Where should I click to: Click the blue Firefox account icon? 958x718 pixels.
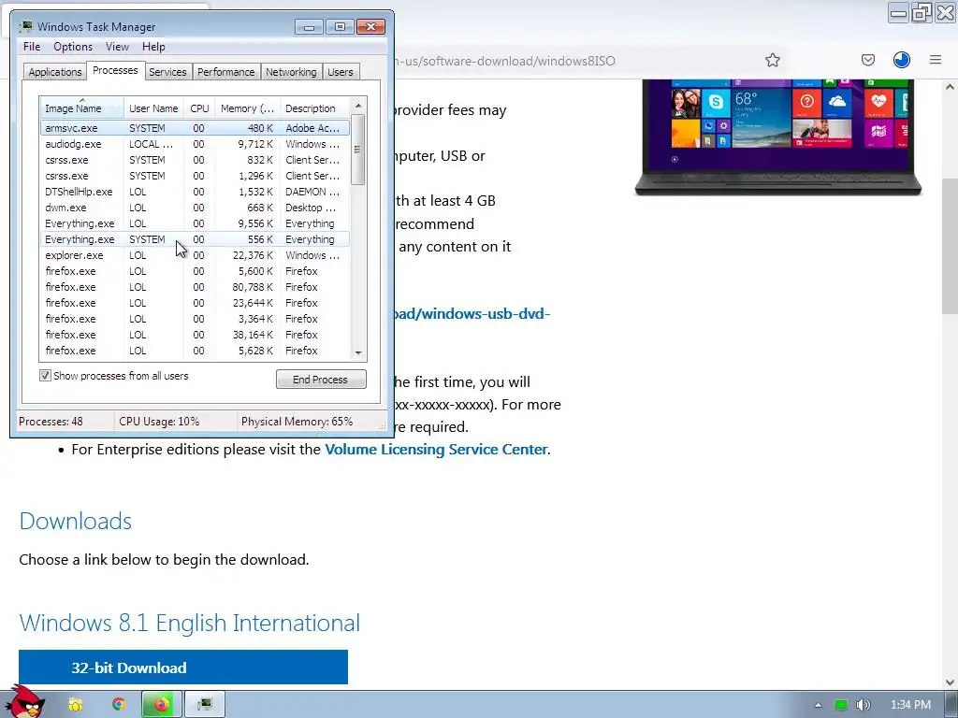click(901, 60)
